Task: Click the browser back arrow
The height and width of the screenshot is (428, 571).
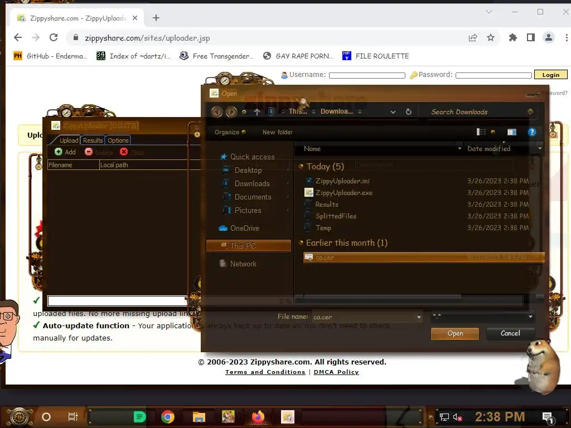Action: click(x=17, y=37)
